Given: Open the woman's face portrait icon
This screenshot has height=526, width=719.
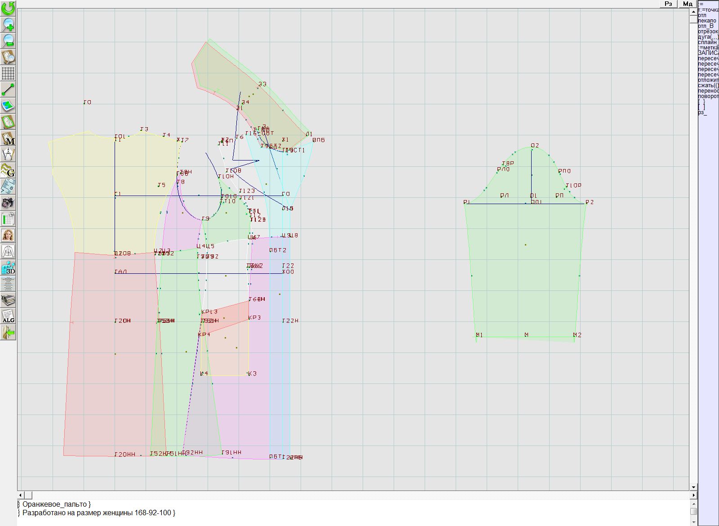Looking at the screenshot, I should (8, 235).
